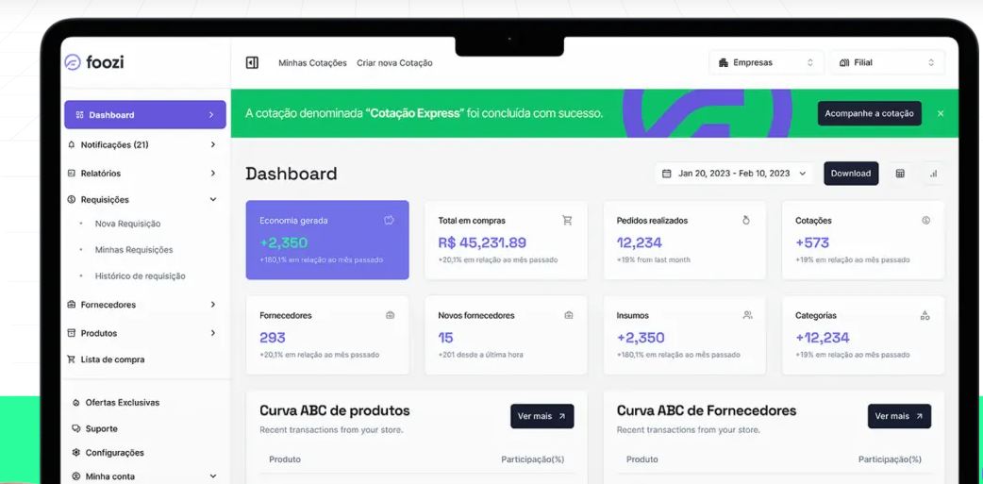The width and height of the screenshot is (983, 484).
Task: Click the Categorias card icon
Action: point(925,316)
